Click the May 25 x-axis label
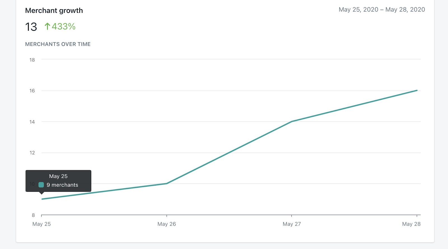The image size is (448, 249). coord(41,224)
